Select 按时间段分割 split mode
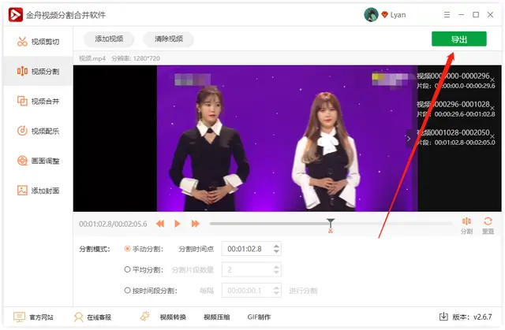Image resolution: width=505 pixels, height=330 pixels. tap(129, 291)
